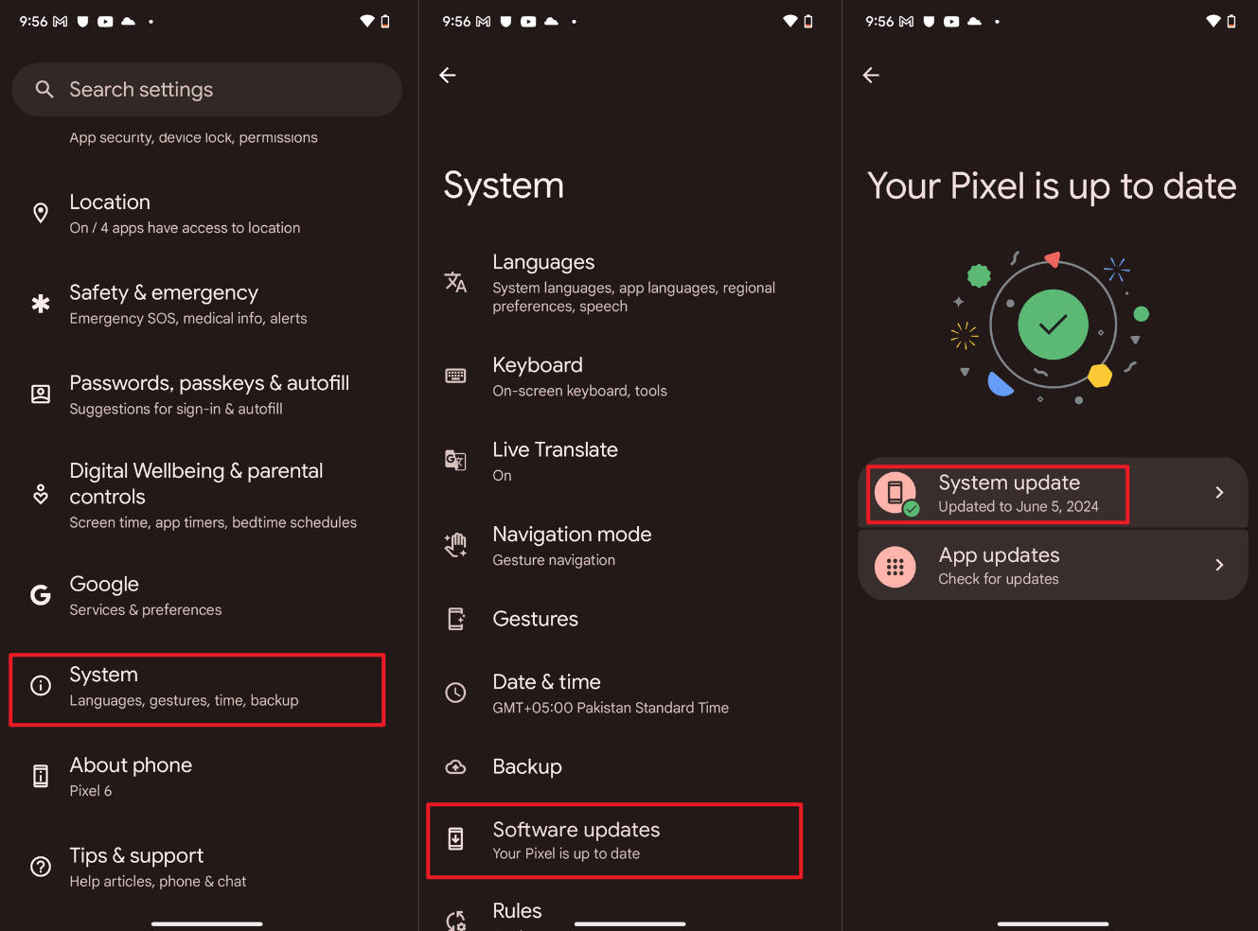This screenshot has width=1258, height=931.
Task: Click the "Gestures" title text
Action: [535, 619]
